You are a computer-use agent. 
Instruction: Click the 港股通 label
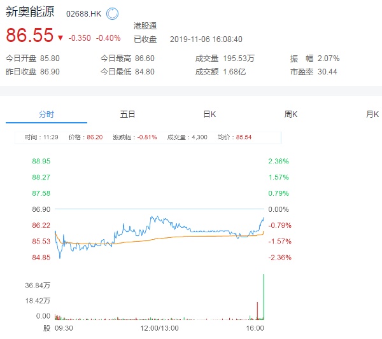tap(145, 26)
